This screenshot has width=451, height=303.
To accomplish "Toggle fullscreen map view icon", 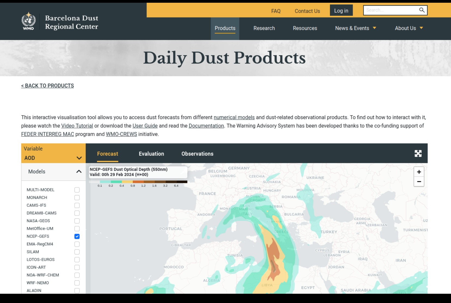I will [418, 153].
